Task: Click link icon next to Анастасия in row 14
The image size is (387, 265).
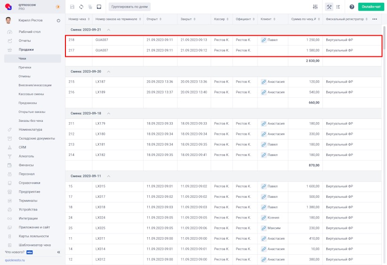Action: coord(264,249)
